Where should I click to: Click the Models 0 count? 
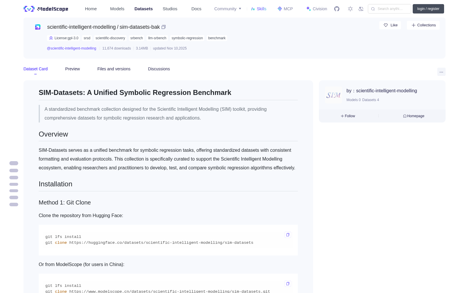tap(354, 100)
